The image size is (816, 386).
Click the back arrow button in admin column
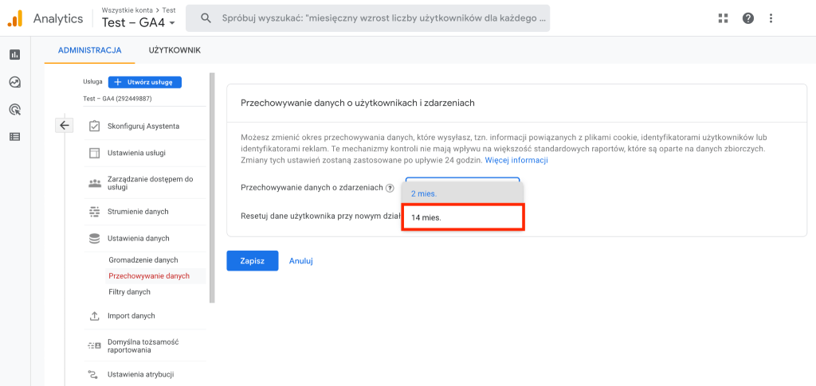pos(64,125)
